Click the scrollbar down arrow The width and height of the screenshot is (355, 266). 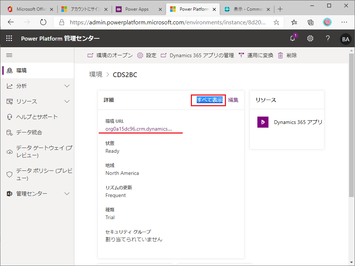pos(351,262)
